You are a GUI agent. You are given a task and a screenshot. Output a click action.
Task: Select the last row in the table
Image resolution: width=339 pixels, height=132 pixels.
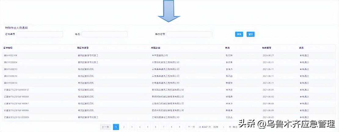coord(169,117)
